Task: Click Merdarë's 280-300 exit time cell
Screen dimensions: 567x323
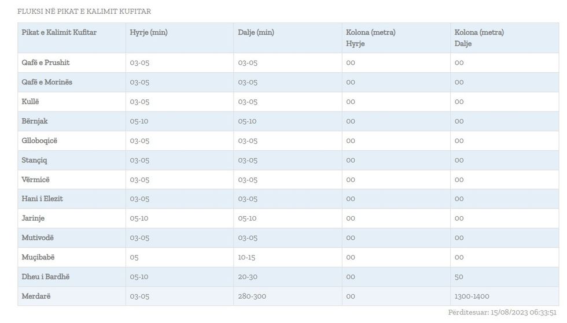Action: point(252,296)
